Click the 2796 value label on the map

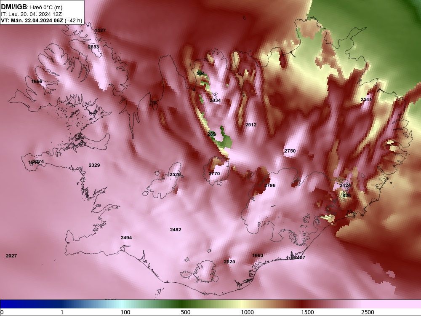270,185
